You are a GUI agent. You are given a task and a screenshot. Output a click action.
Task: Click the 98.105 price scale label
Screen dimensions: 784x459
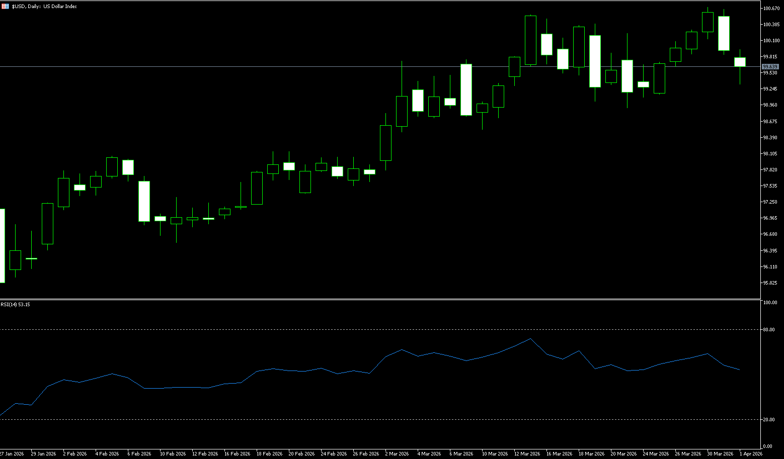coord(770,154)
